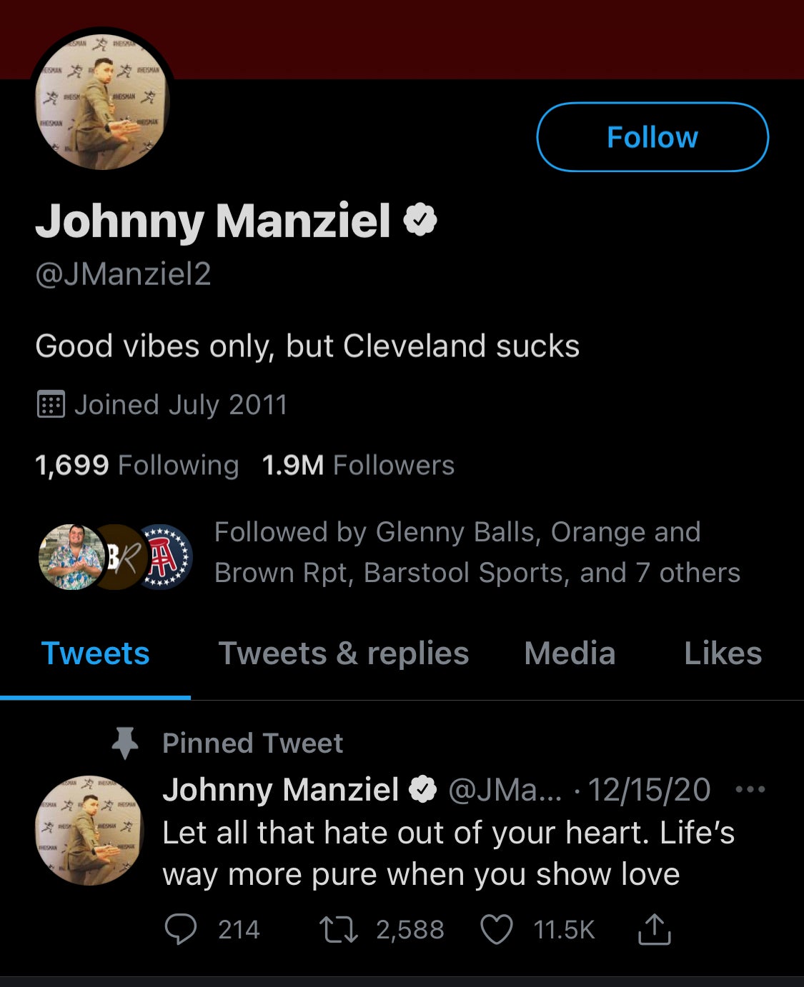The image size is (804, 987).
Task: Tap the verified badge next to profile name
Action: [x=420, y=220]
